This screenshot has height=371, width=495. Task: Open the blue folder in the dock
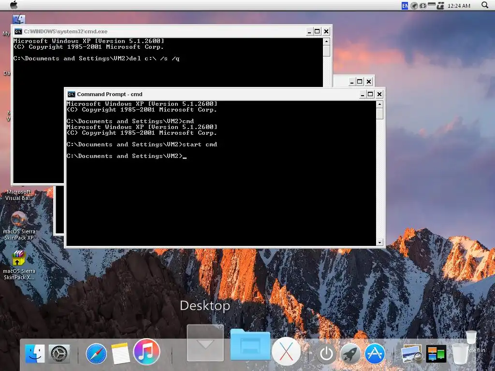[250, 344]
